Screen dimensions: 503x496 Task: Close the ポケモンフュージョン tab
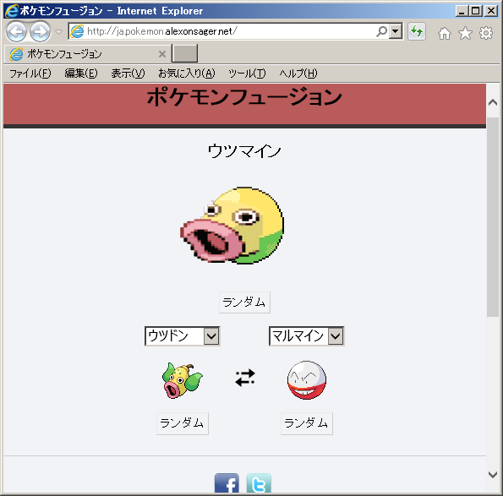pos(162,54)
